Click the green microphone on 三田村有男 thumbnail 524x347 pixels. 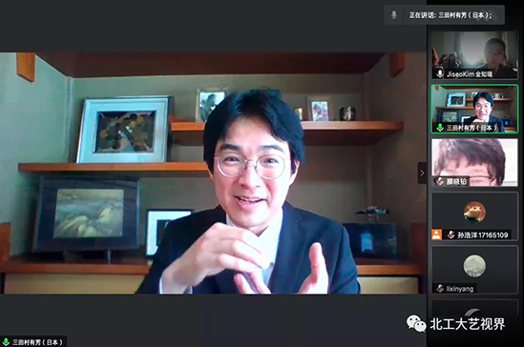(x=440, y=128)
